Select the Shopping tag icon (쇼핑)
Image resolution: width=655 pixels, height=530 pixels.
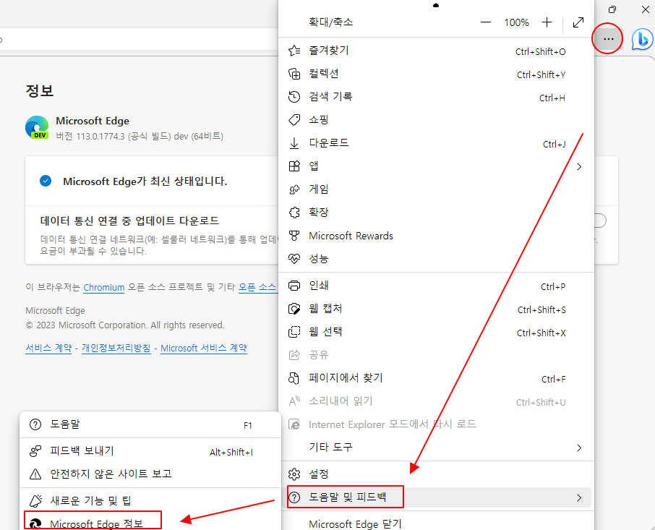(294, 120)
